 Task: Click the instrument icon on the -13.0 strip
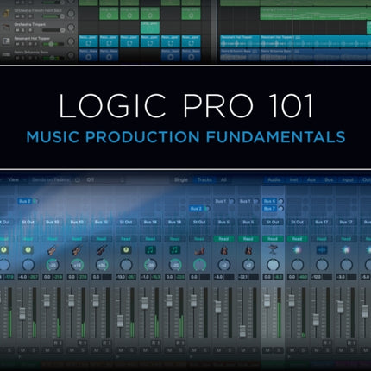click(126, 249)
